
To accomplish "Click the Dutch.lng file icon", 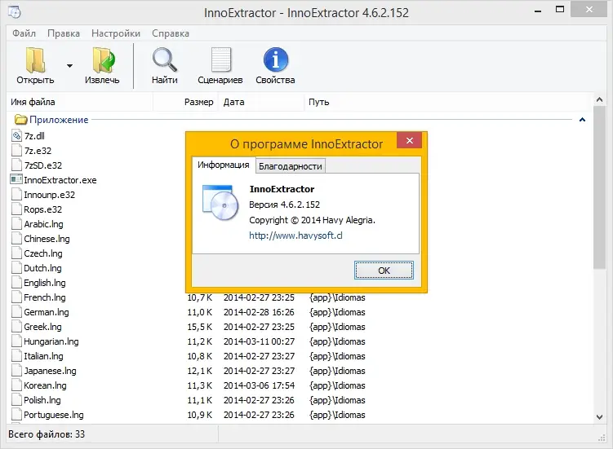I will coord(16,268).
